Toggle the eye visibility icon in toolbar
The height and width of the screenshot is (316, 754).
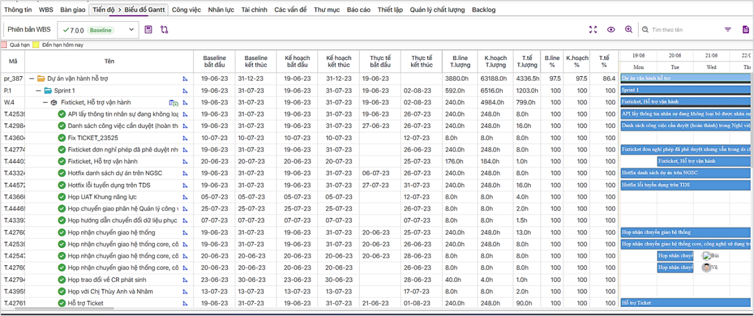coord(611,30)
